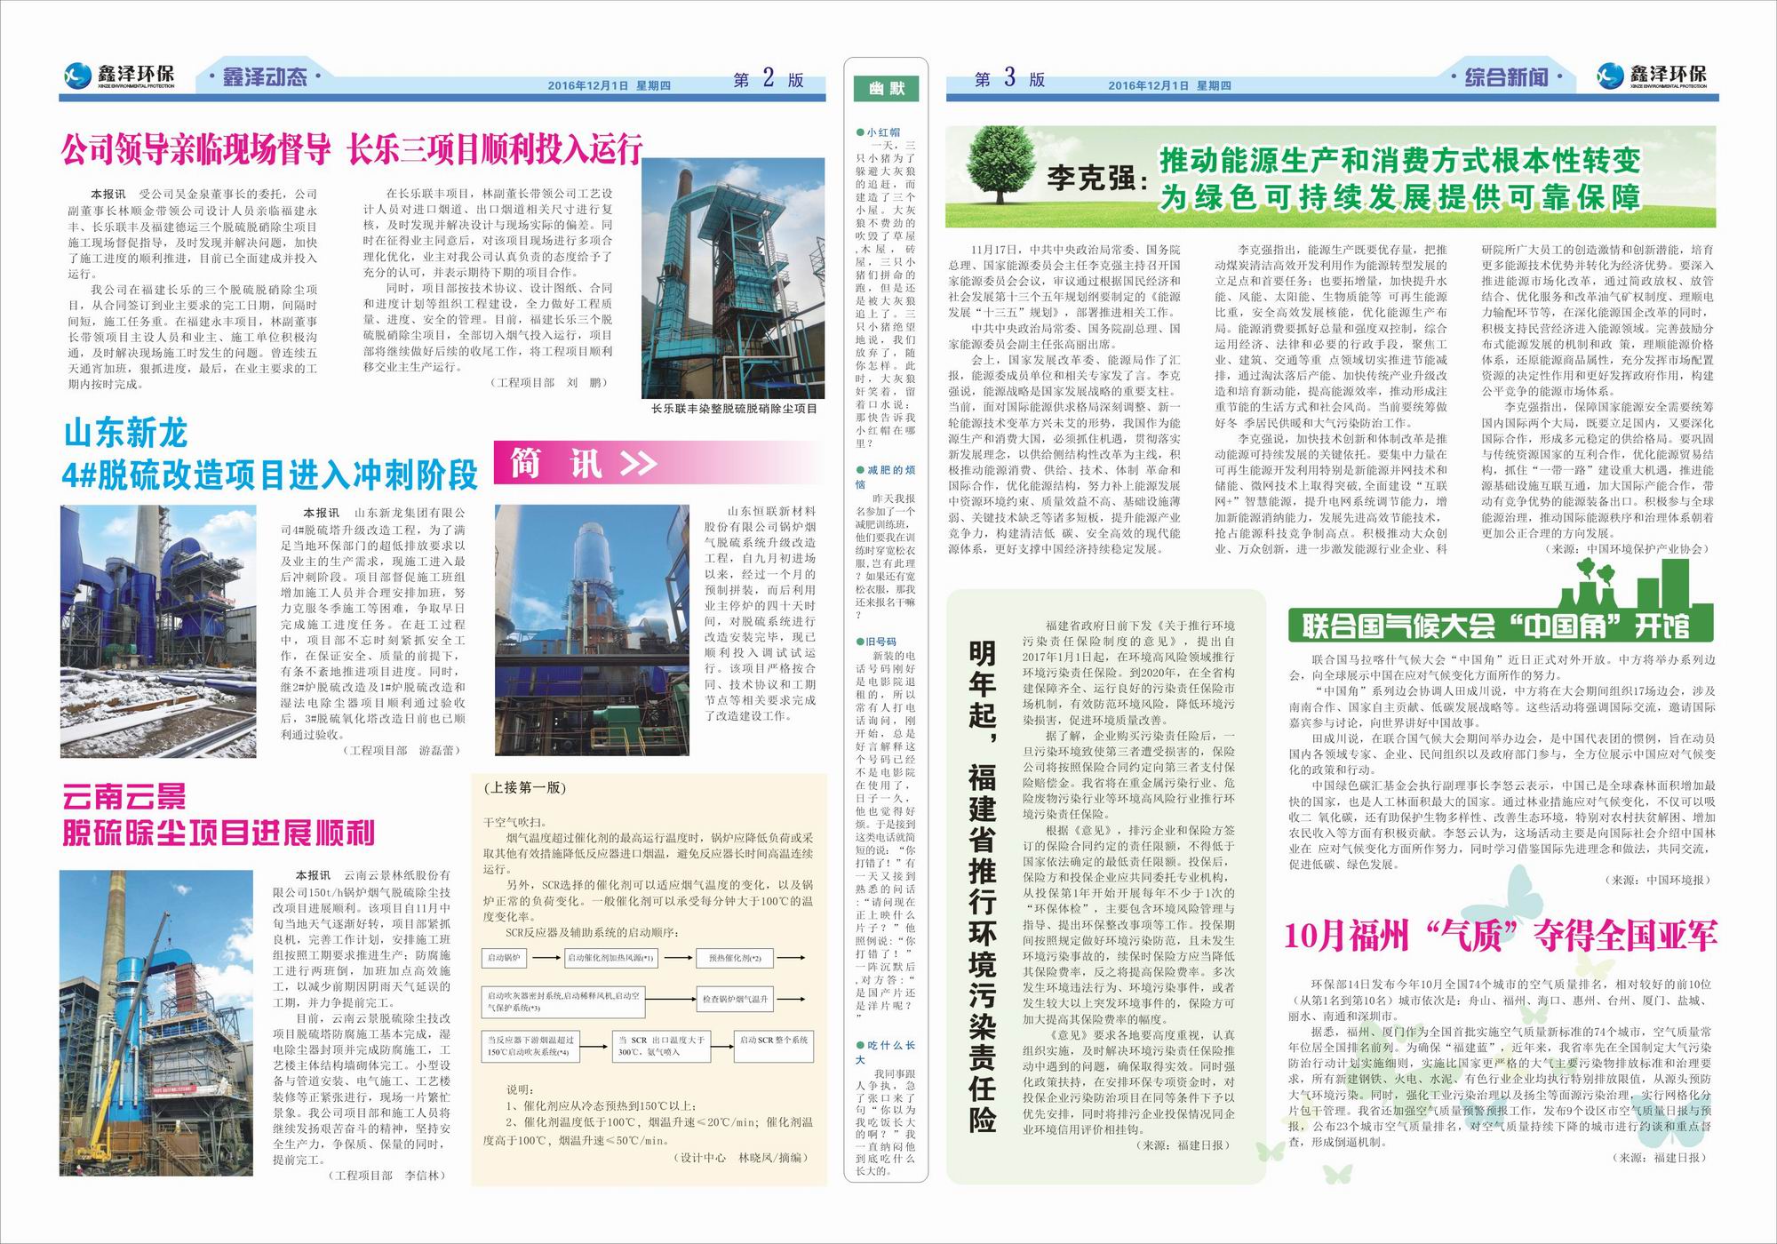Viewport: 1777px width, 1244px height.
Task: Click the 启动锅炉 box in flowchart
Action: point(505,959)
